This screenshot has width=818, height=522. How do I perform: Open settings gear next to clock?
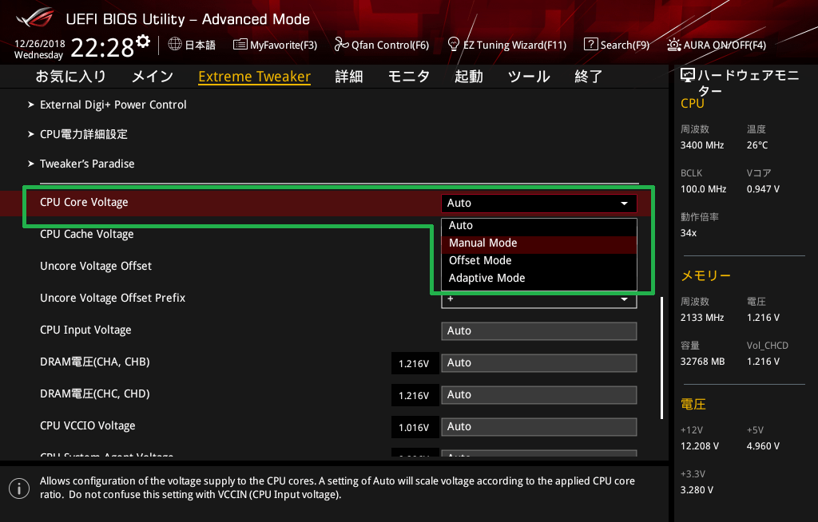point(143,42)
